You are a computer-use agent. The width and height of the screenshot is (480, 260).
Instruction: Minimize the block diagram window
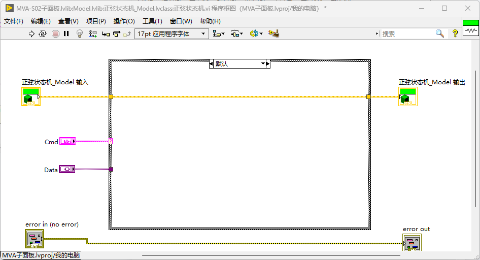pos(422,8)
